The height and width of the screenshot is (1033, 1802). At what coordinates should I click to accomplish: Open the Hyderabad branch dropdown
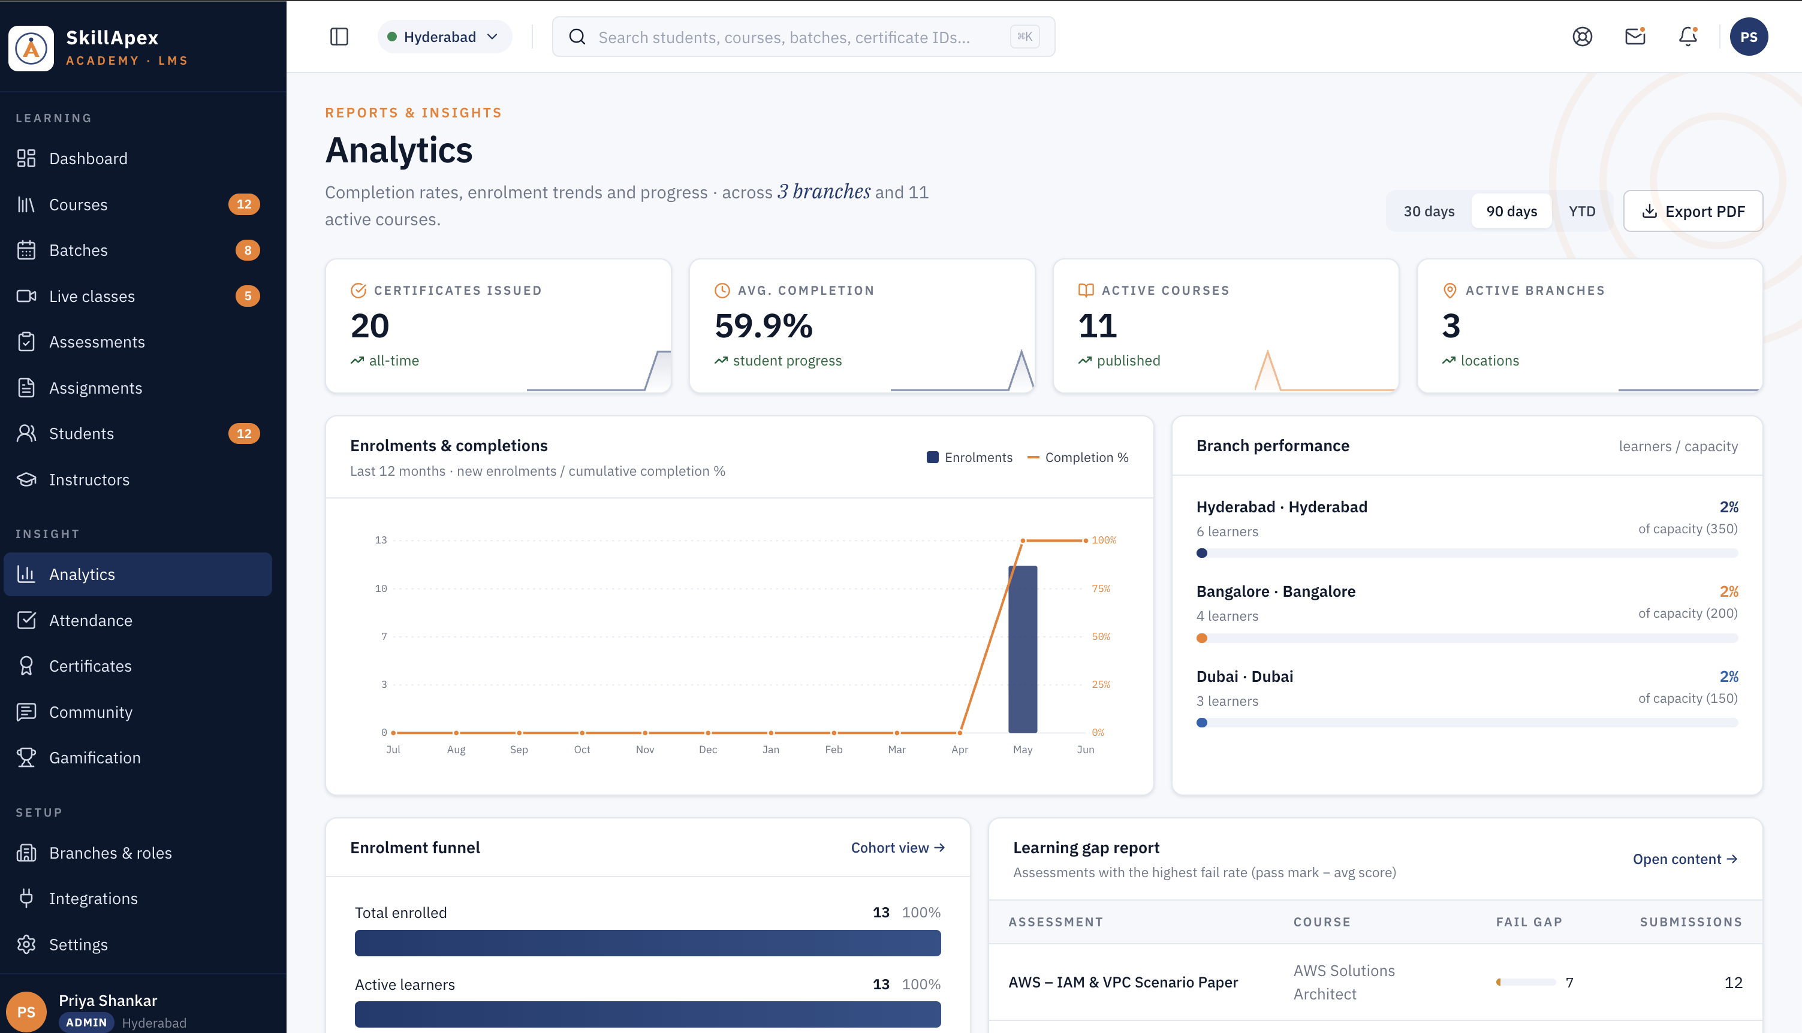click(444, 37)
